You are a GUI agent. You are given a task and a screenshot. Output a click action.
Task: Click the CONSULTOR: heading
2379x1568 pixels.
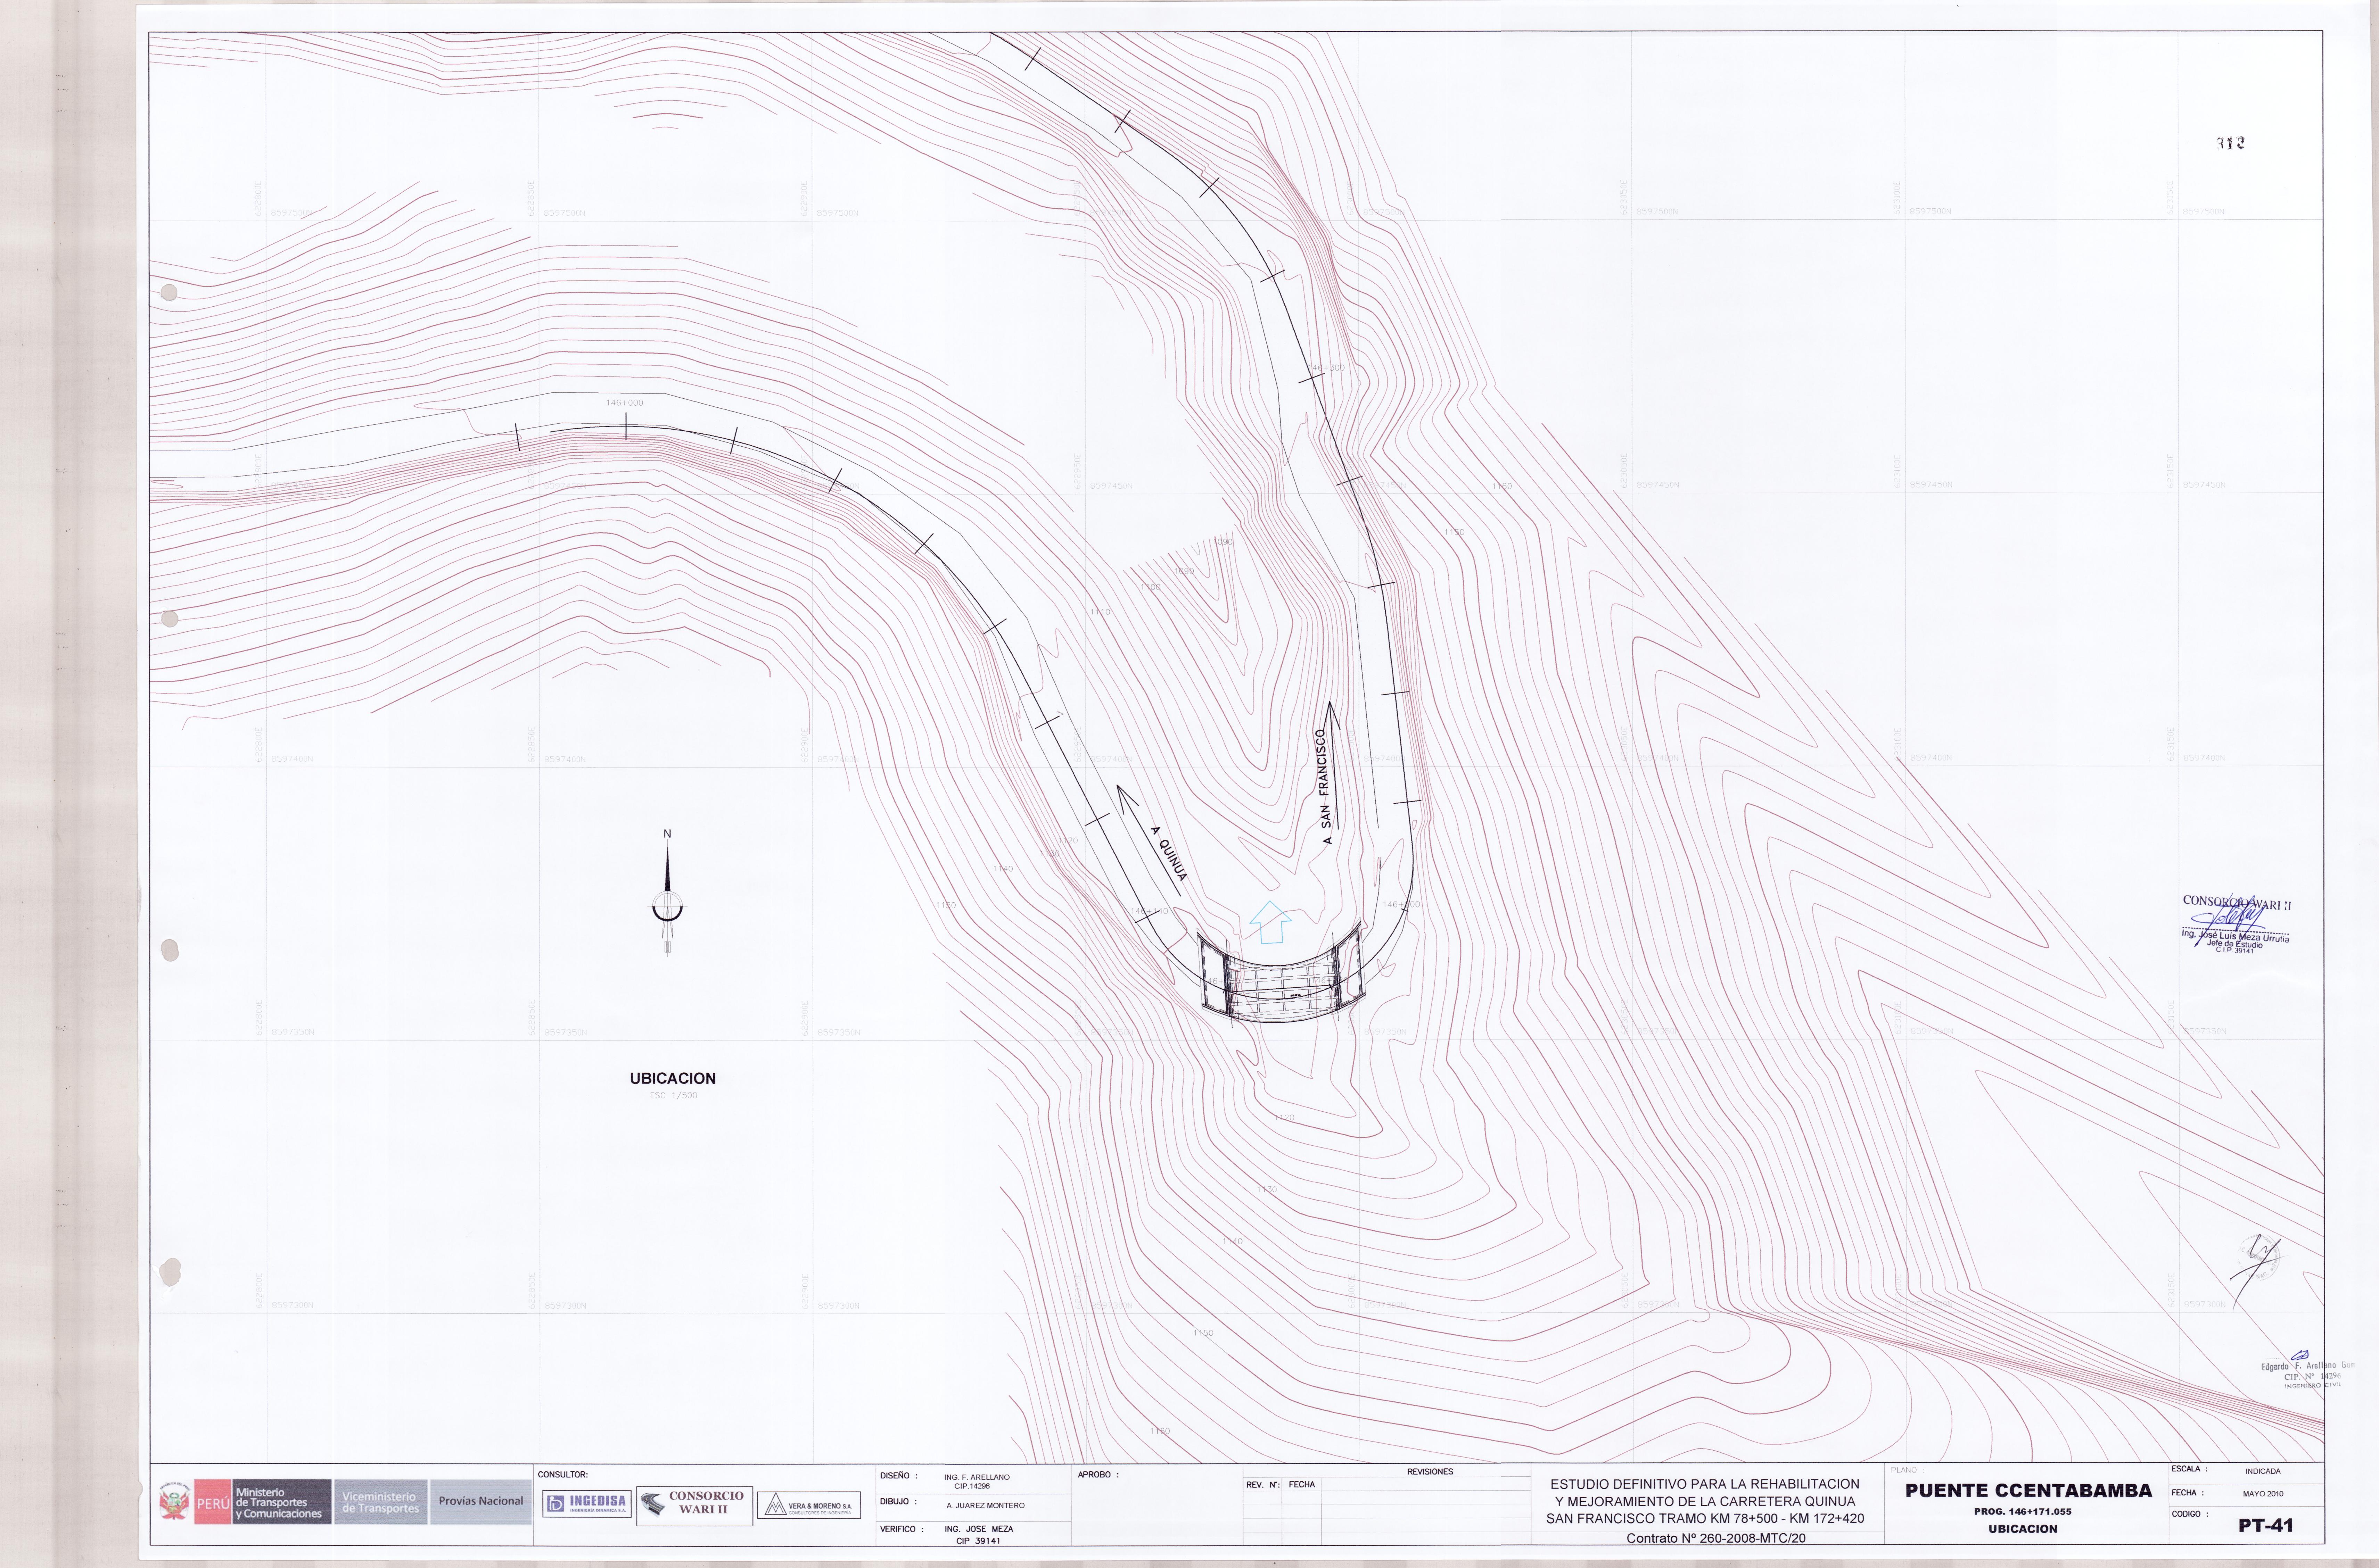[563, 1474]
